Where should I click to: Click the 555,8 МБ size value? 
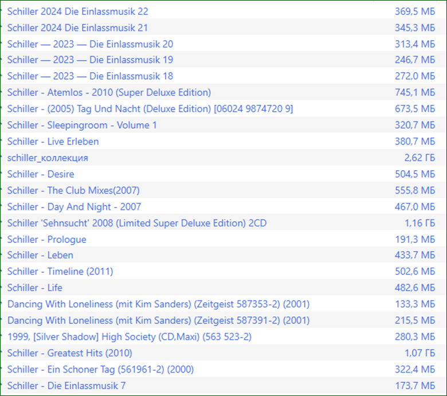tap(415, 190)
